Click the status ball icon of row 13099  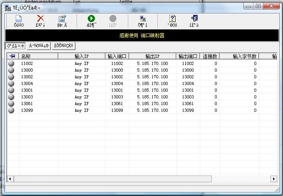coord(11,110)
